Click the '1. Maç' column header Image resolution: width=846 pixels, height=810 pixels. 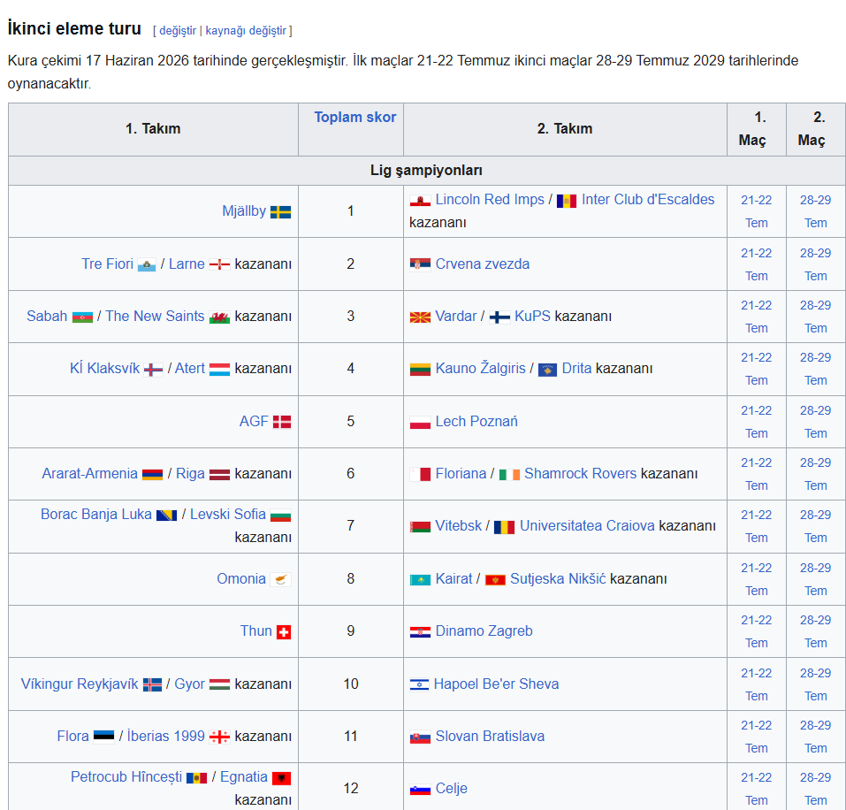756,129
